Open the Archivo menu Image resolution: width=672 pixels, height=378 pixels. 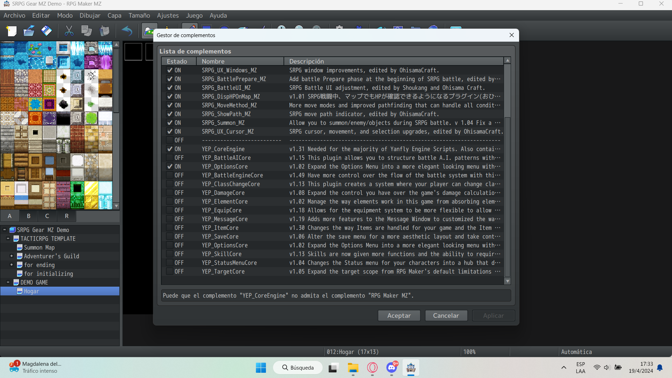click(x=14, y=15)
